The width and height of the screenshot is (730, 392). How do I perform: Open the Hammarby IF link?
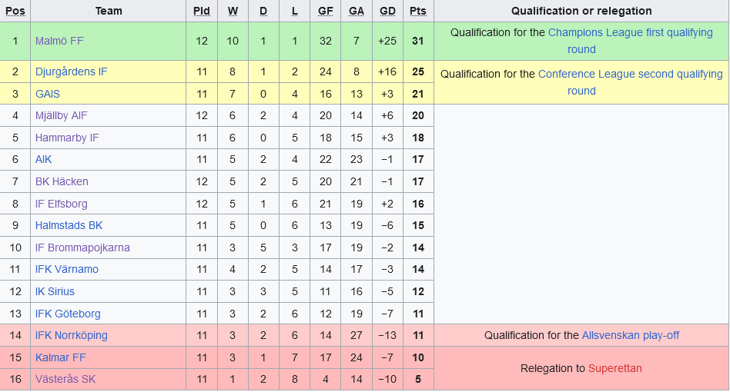tap(67, 138)
